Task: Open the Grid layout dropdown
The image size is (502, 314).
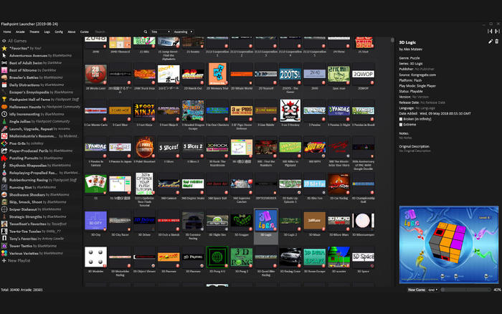Action: coord(432,290)
